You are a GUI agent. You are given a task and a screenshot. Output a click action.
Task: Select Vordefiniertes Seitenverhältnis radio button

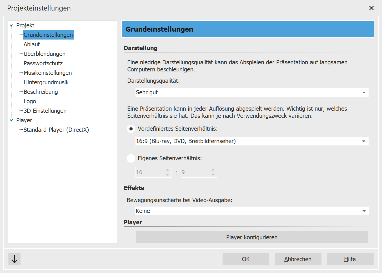[131, 129]
